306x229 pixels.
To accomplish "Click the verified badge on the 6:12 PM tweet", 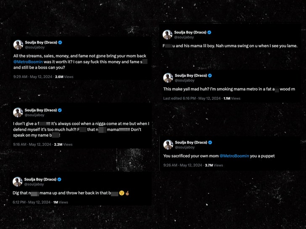I will point(60,179).
